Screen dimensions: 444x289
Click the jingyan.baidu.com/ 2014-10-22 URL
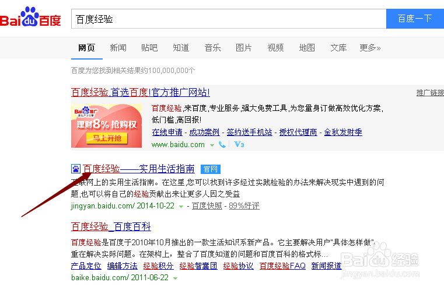point(123,206)
